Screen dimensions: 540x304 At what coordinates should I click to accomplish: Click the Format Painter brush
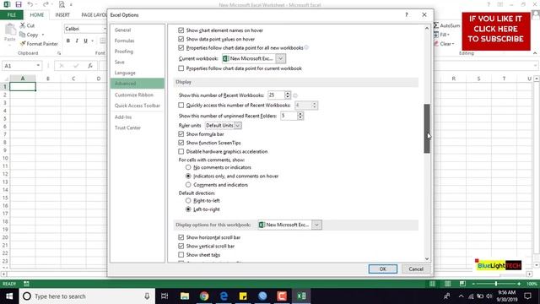(23, 44)
